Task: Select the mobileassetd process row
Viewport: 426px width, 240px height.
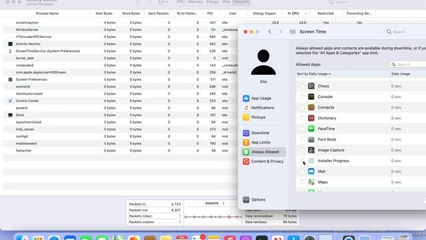Action: [x=120, y=143]
